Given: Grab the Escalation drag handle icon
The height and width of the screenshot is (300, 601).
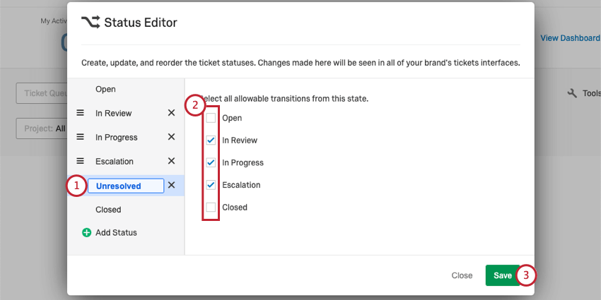Looking at the screenshot, I should pyautogui.click(x=80, y=161).
